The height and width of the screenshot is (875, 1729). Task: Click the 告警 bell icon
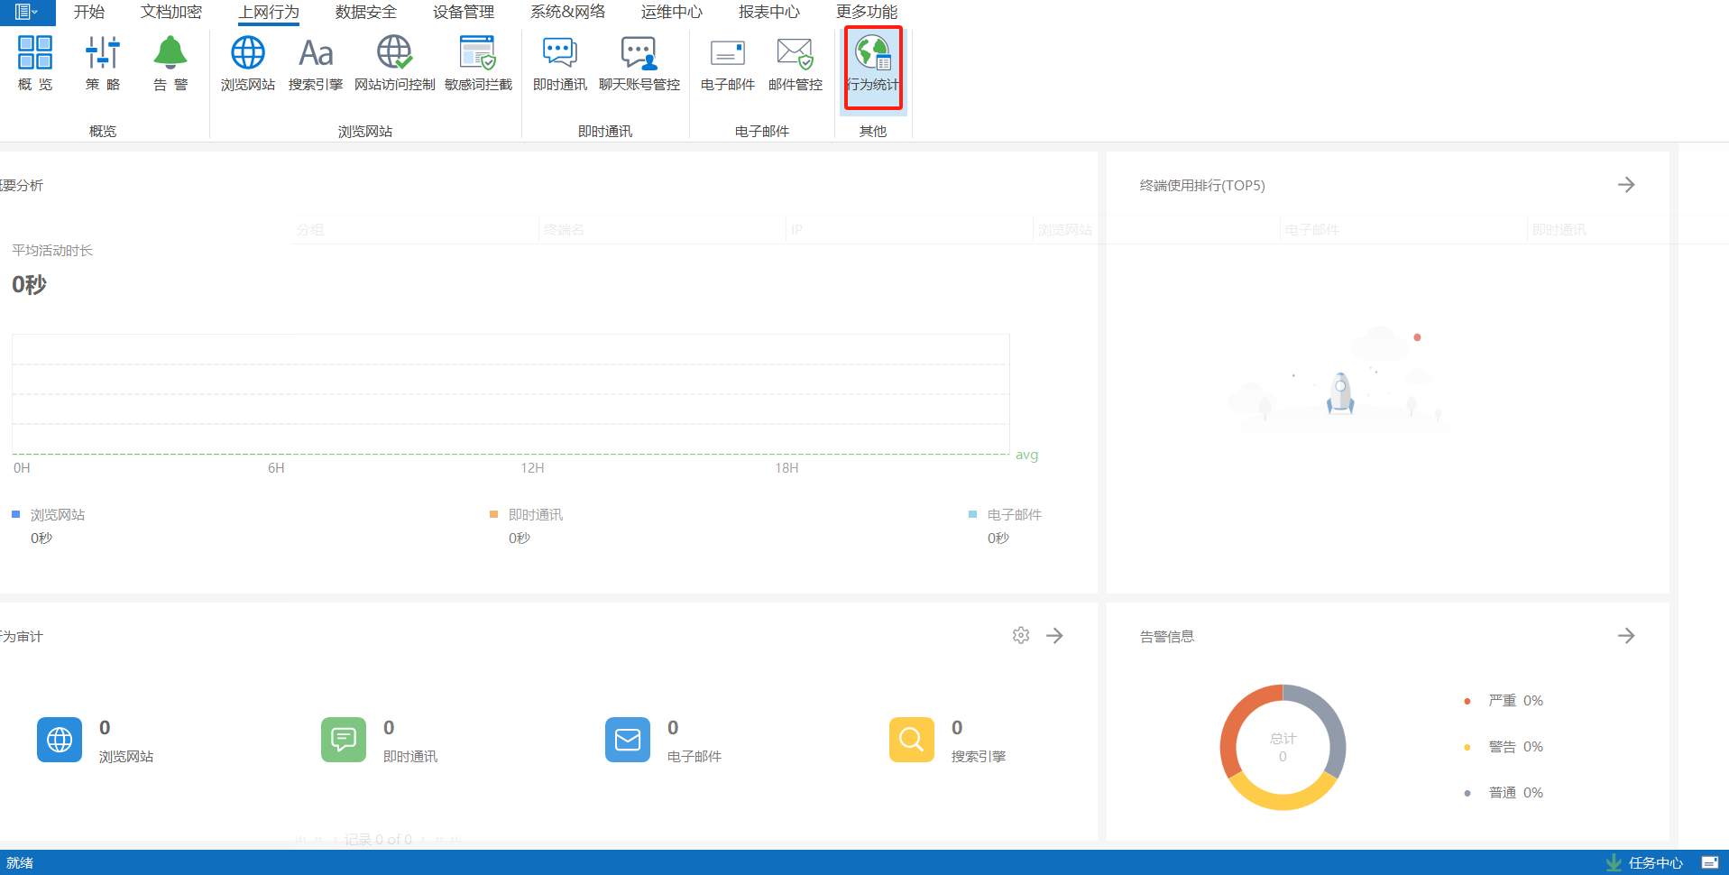(170, 63)
